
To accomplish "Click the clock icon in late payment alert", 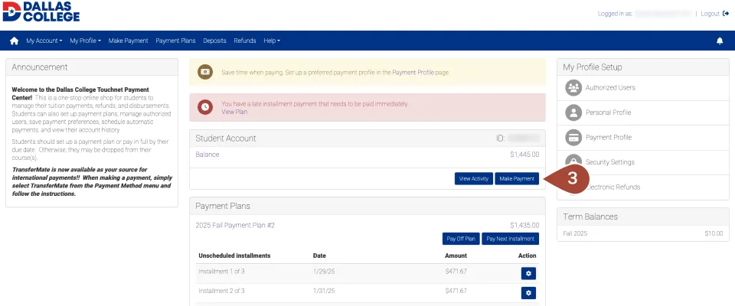I will (205, 107).
